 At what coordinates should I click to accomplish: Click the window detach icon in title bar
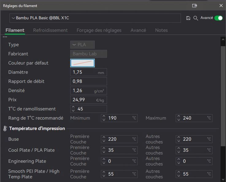pyautogui.click(x=194, y=6)
